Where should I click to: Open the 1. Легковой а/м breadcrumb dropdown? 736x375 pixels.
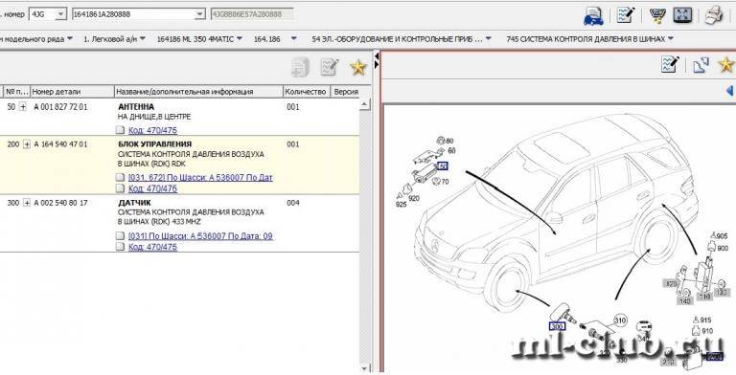coord(143,38)
